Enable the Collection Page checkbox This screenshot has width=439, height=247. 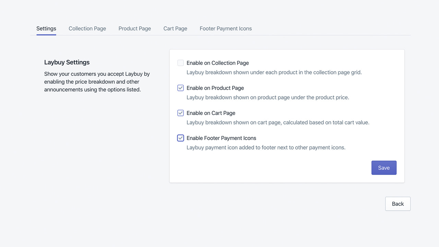(180, 63)
